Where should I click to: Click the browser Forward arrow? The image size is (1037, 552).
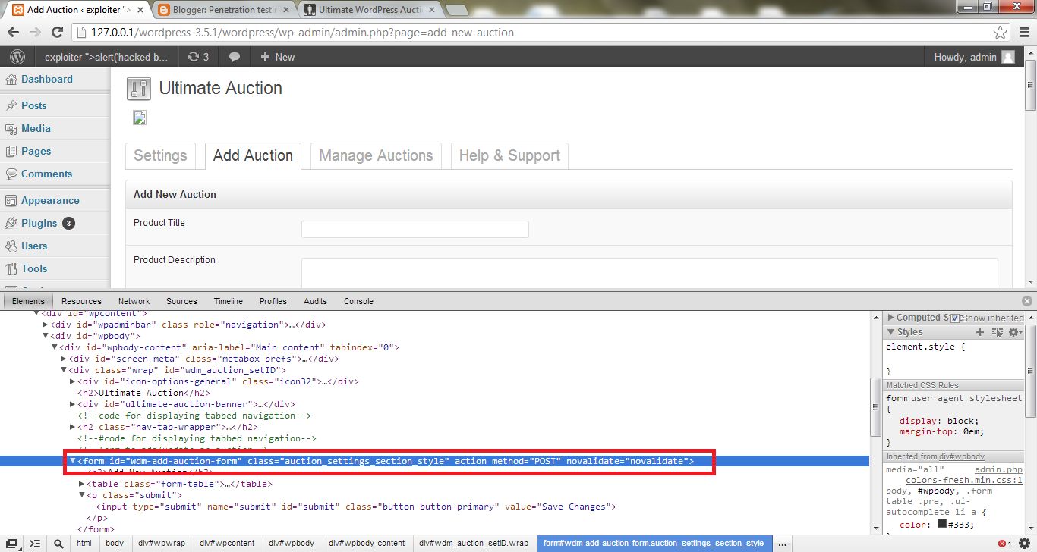(35, 33)
